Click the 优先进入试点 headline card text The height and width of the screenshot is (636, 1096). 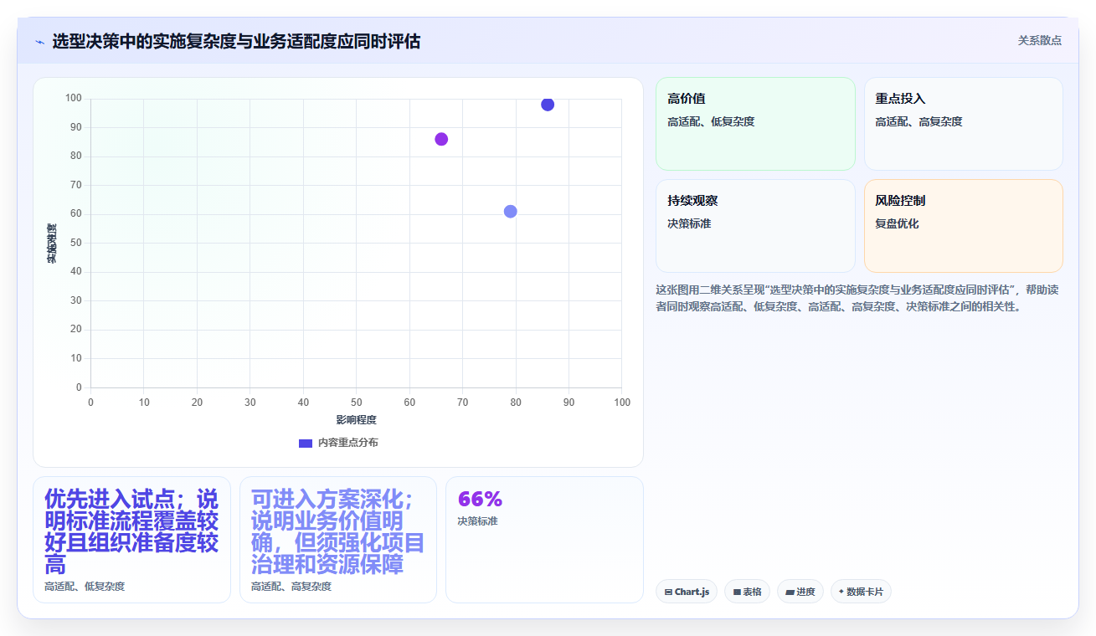[131, 531]
